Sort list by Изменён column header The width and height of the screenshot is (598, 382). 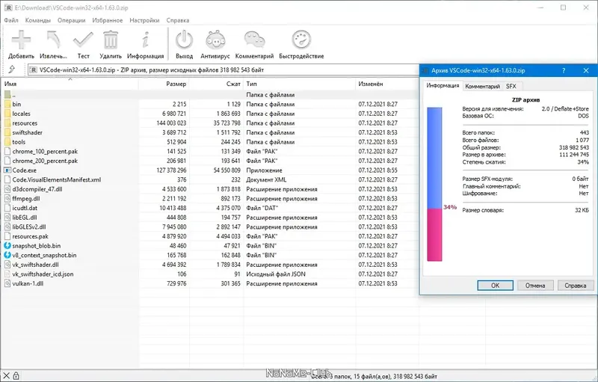[x=387, y=84]
